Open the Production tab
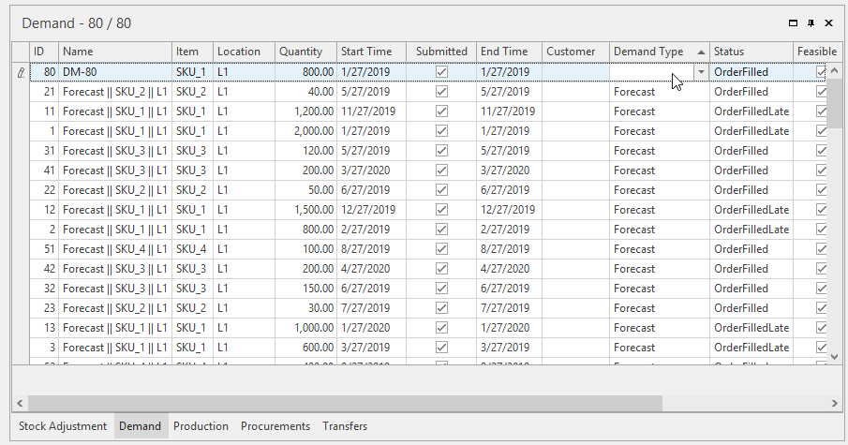Screen dimensions: 848x445 click(201, 426)
